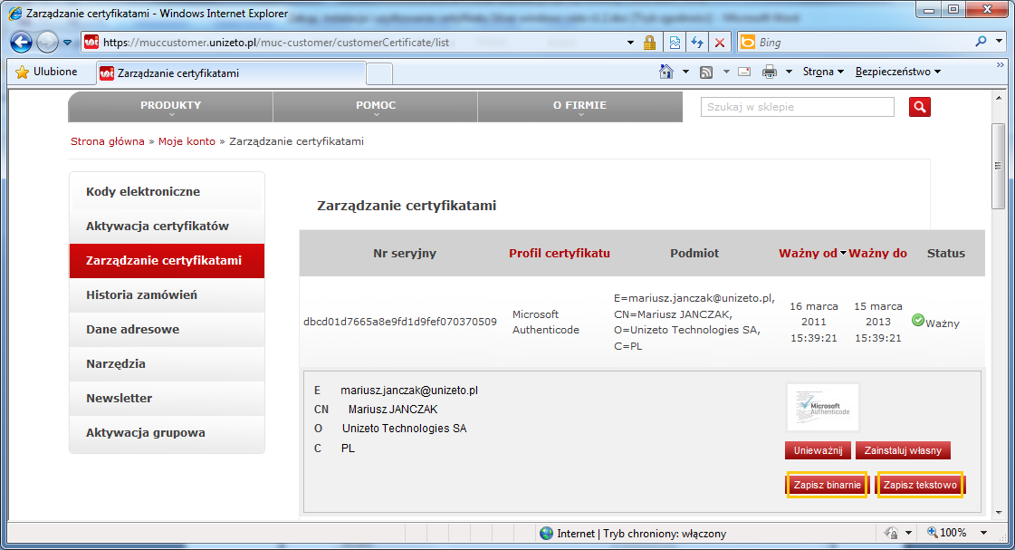Viewport: 1015px width, 550px height.
Task: Click the security lock icon
Action: (x=649, y=43)
